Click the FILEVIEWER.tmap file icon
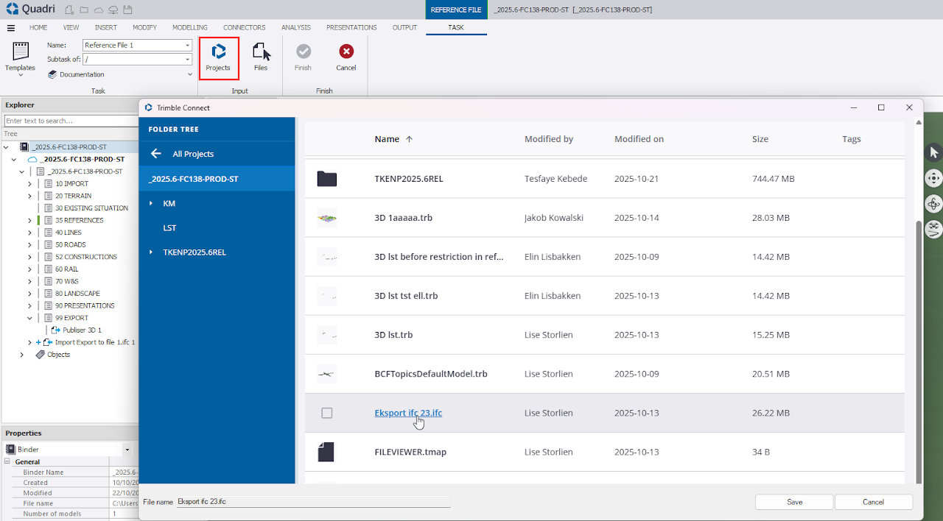Screen dimensions: 943x521 (x=327, y=452)
